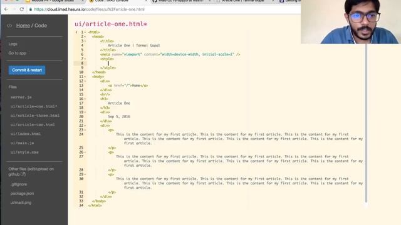Viewport: 401px width, 225px height.
Task: Click the ui/article-one.html editor title
Action: tap(111, 24)
